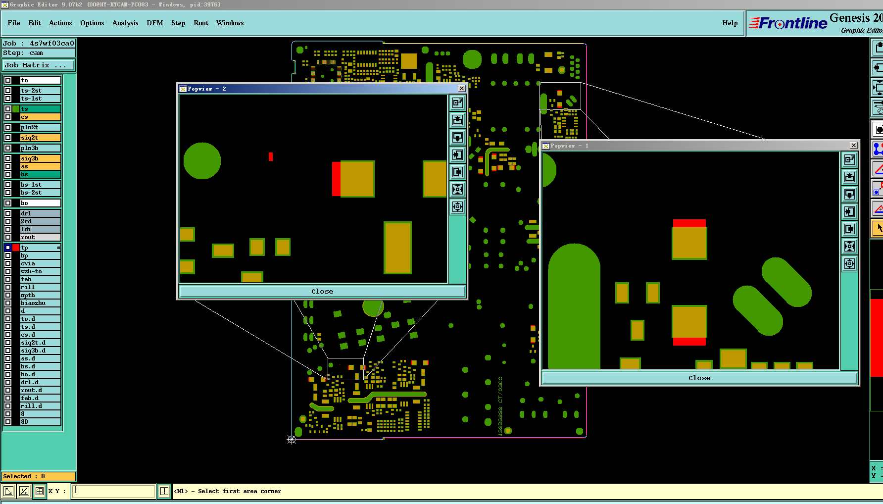Open the Actions menu

click(x=60, y=23)
